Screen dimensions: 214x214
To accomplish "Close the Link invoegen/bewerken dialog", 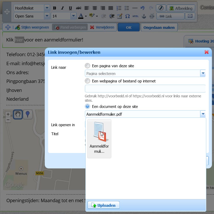I will point(207,52).
